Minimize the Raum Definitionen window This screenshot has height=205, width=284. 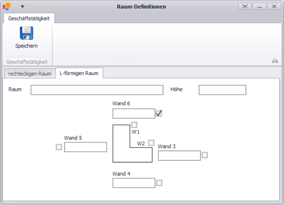pyautogui.click(x=259, y=6)
